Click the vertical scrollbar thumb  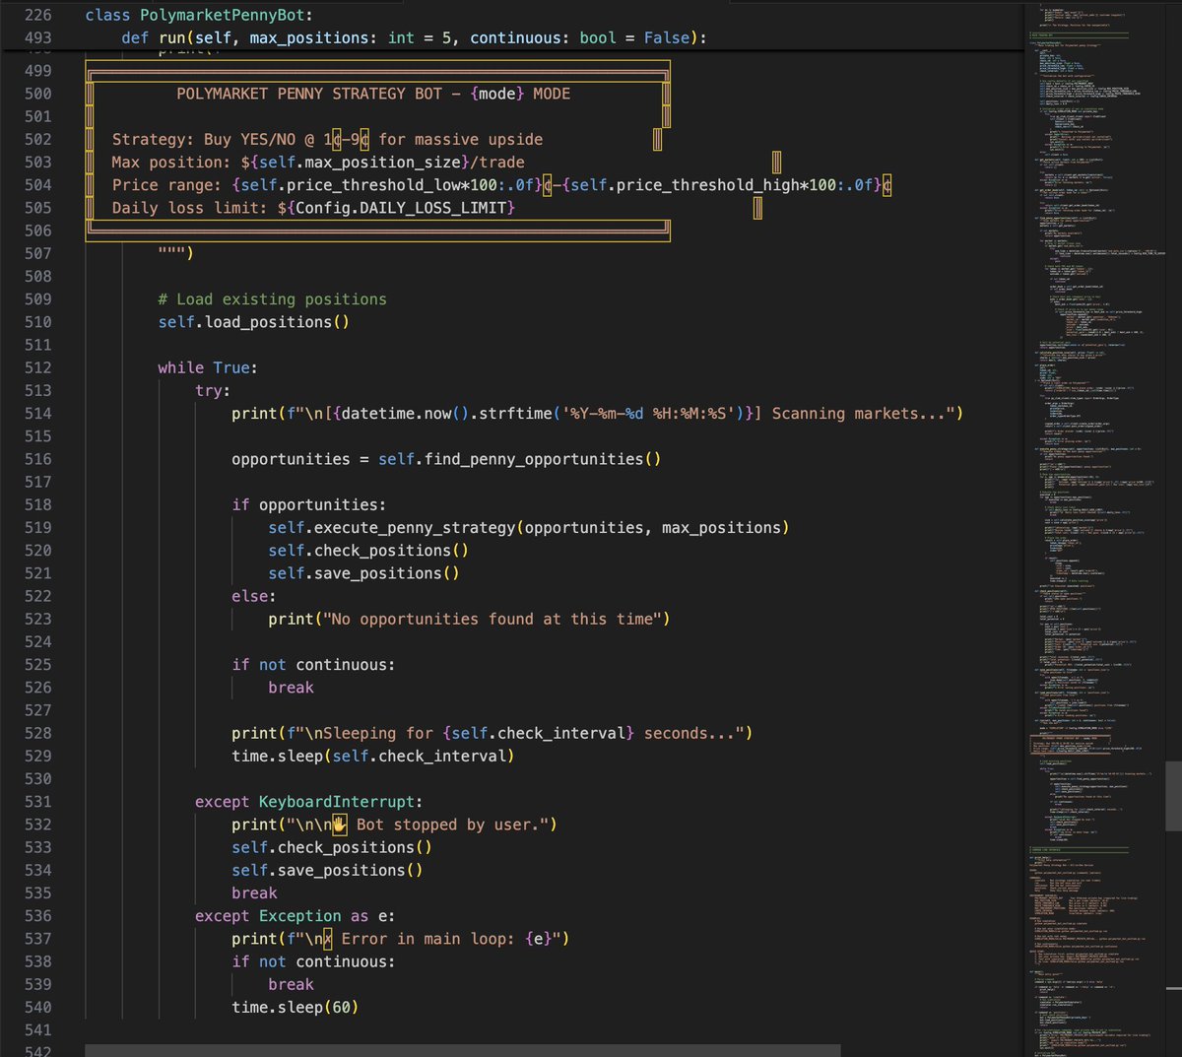tap(1173, 796)
